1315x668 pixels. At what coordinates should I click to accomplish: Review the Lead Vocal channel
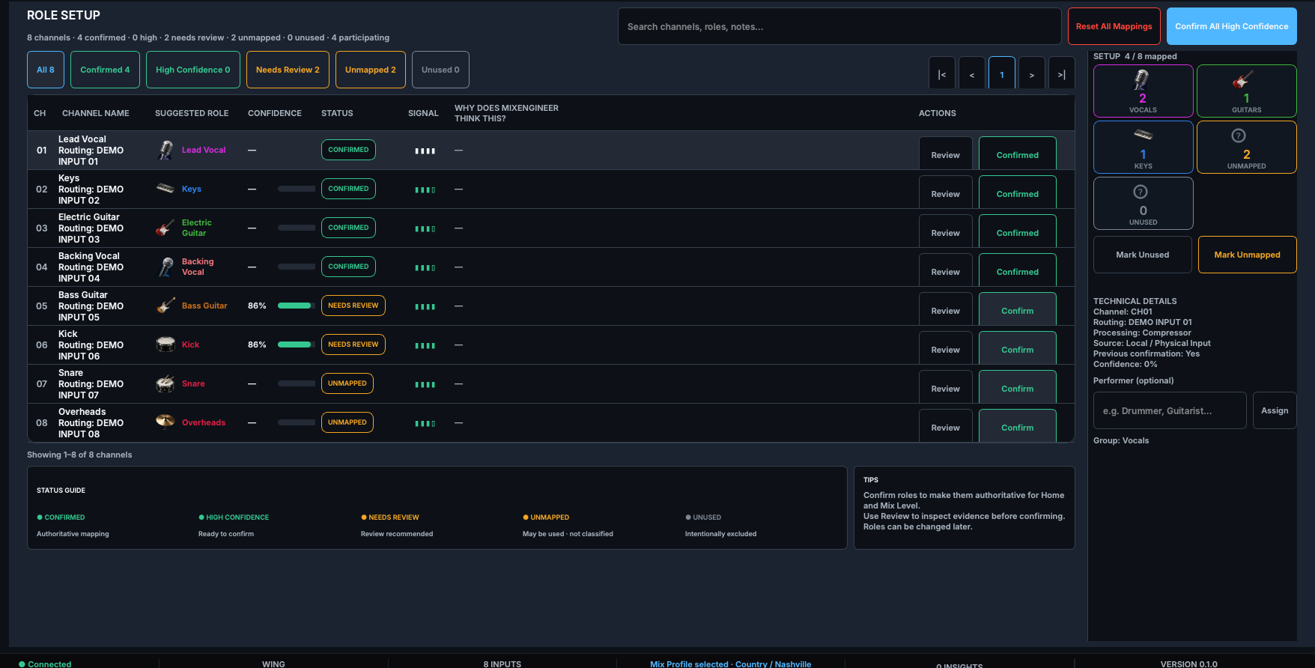pyautogui.click(x=946, y=154)
